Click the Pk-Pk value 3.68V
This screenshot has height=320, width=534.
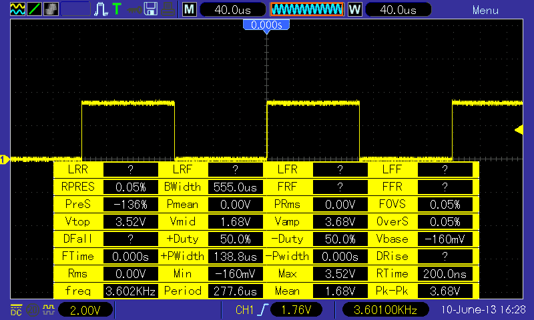(445, 291)
